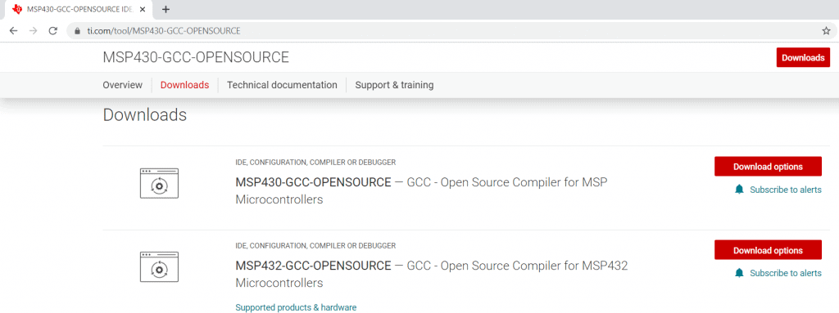The height and width of the screenshot is (313, 839).
Task: Click the browser forward arrow icon
Action: point(33,31)
